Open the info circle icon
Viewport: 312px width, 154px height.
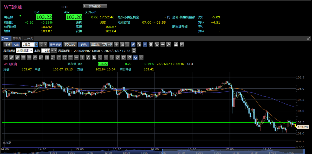151,44
